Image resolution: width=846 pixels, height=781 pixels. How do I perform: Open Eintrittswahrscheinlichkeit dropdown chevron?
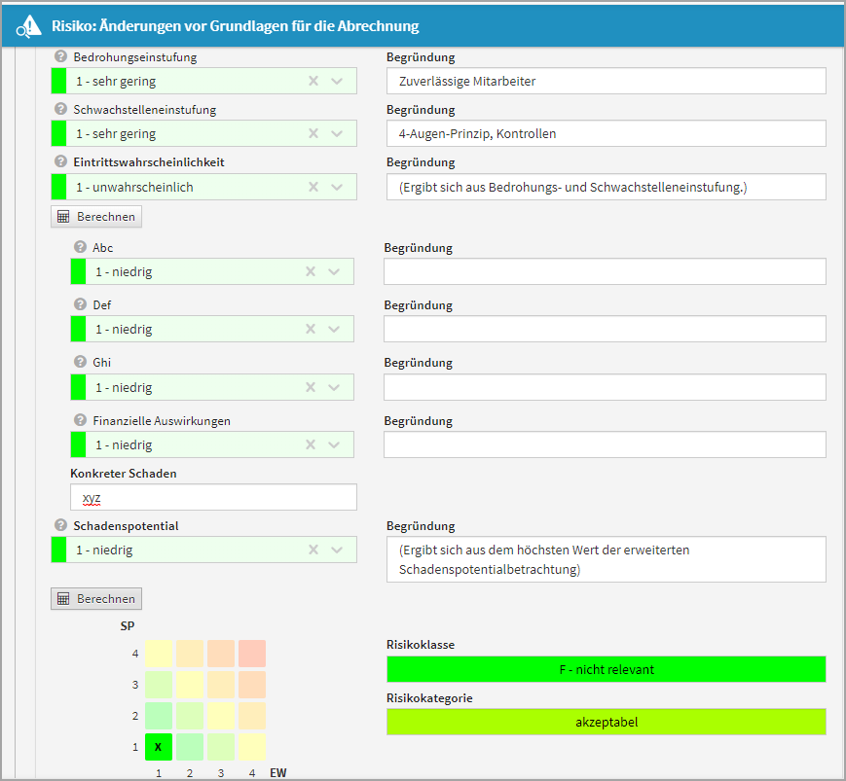click(337, 187)
